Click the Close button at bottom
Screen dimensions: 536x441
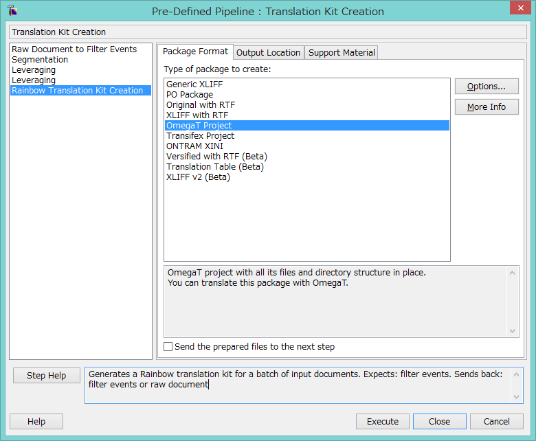point(440,422)
